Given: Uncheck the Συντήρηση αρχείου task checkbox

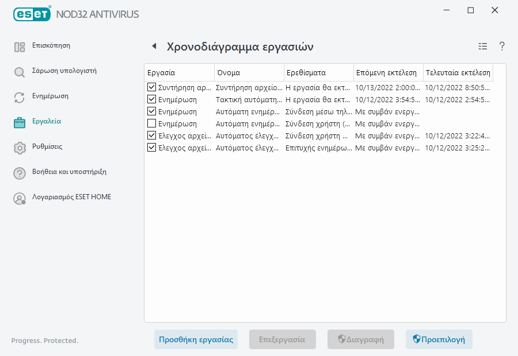Looking at the screenshot, I should (x=151, y=87).
